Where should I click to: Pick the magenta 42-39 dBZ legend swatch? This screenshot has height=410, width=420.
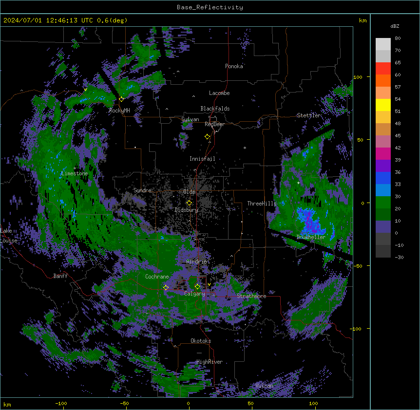[x=383, y=153]
